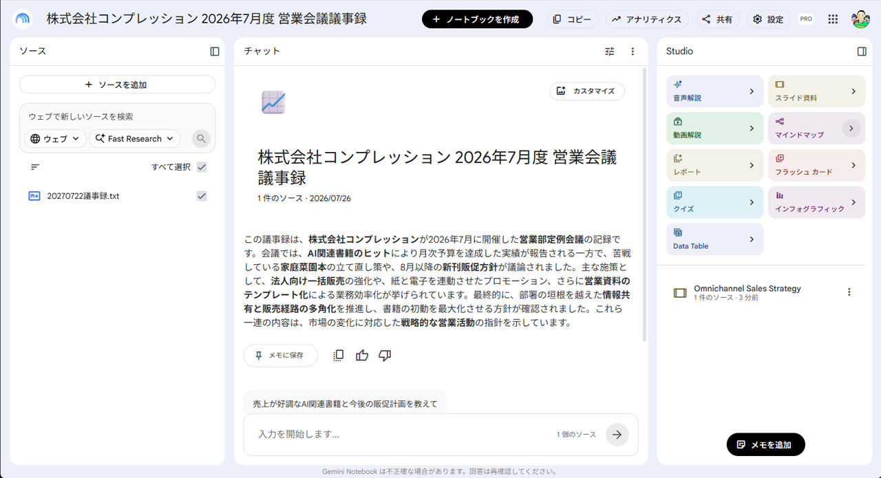Generate レポート from Studio
Viewport: 881px width, 478px height.
714,165
